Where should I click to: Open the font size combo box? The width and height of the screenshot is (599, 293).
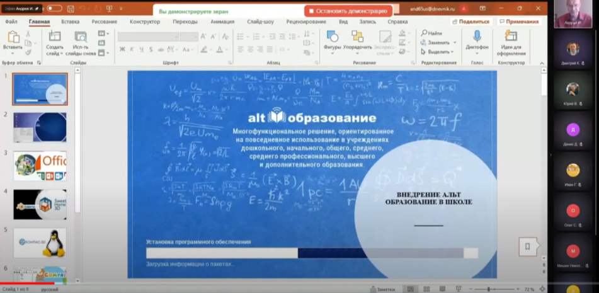(189, 37)
